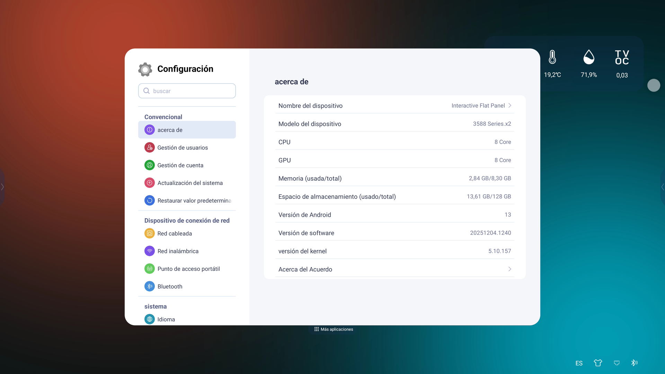Click the Bluetooth tray icon
The image size is (665, 374).
coord(634,363)
